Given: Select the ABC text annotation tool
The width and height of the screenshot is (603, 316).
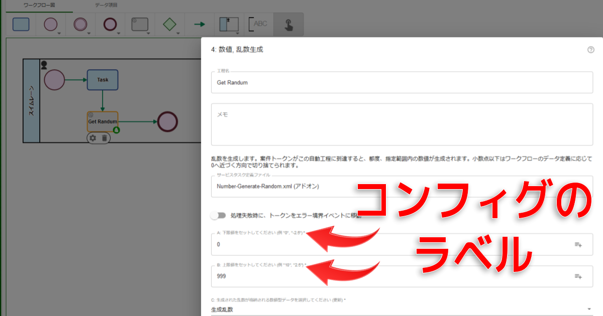Looking at the screenshot, I should (x=259, y=24).
